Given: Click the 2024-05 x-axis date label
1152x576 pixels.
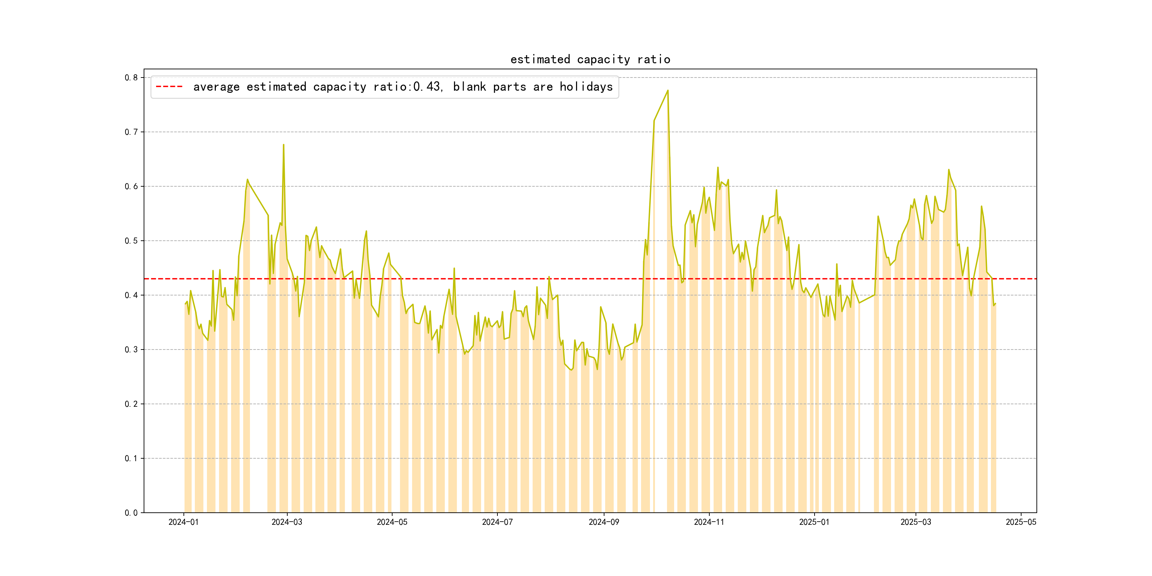Looking at the screenshot, I should (x=392, y=522).
